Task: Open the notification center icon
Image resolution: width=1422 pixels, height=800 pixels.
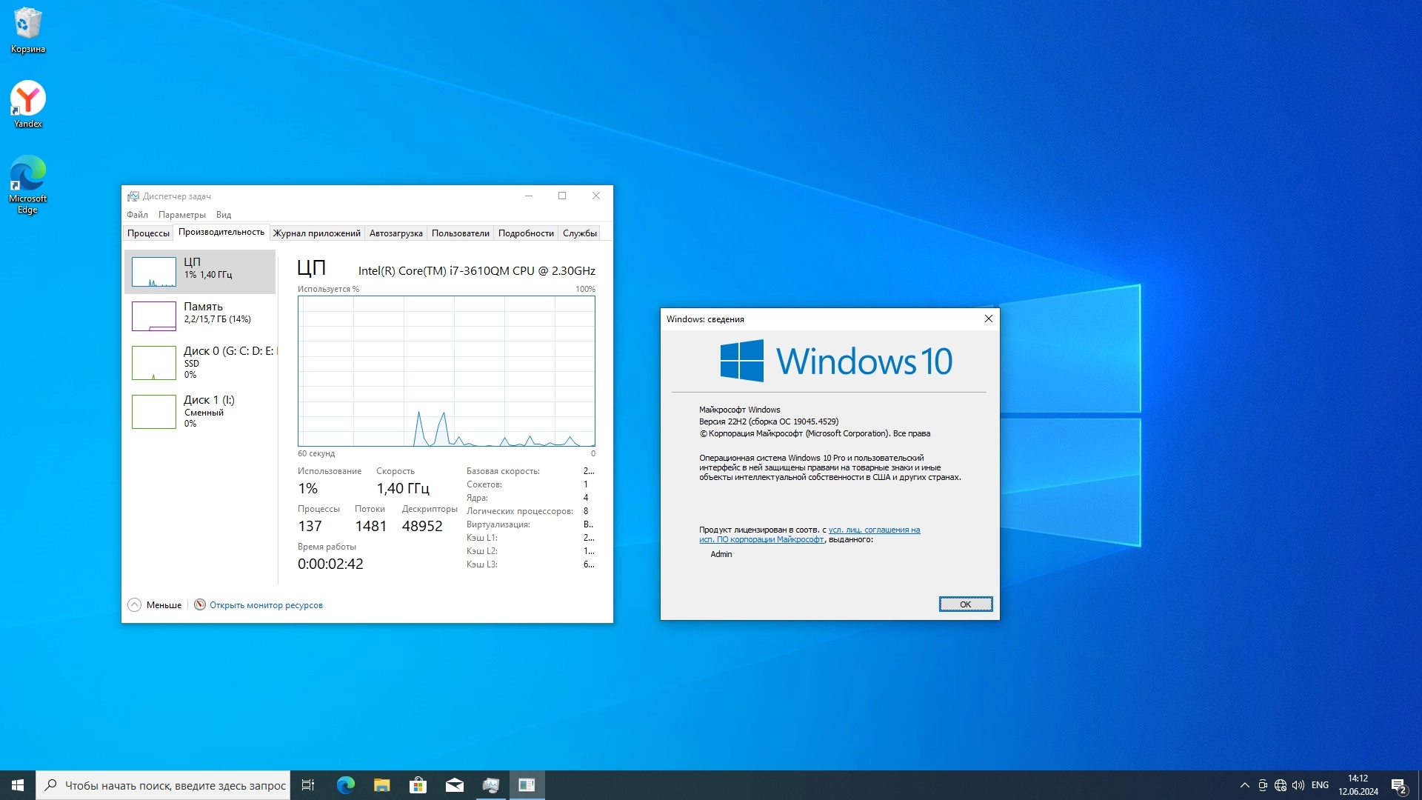Action: 1398,785
